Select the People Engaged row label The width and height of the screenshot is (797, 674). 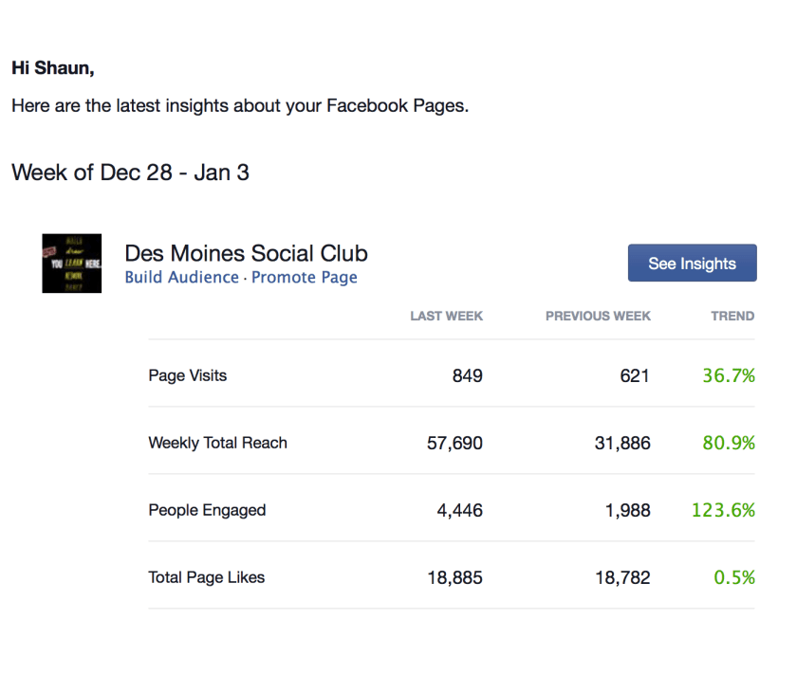207,510
